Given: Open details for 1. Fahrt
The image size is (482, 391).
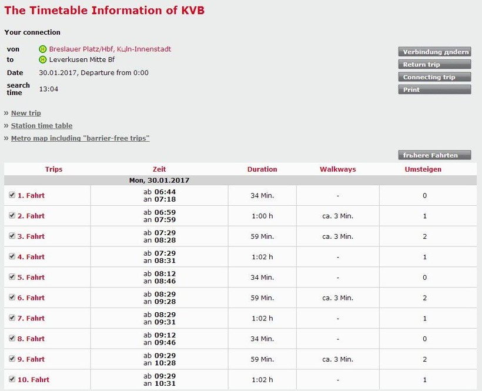Looking at the screenshot, I should 31,195.
